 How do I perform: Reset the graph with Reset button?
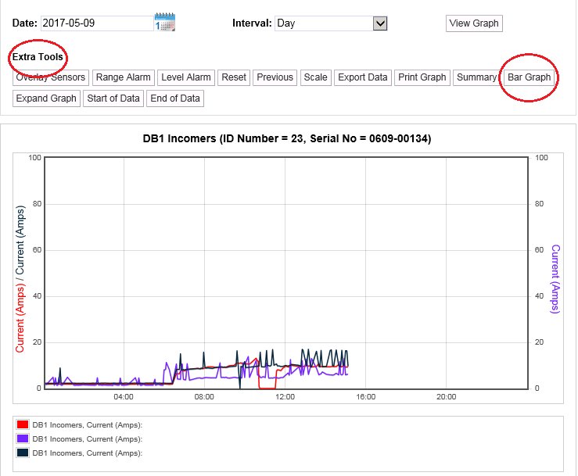234,77
